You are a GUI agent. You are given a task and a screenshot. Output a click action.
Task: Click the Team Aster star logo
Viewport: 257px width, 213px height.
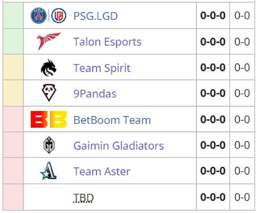point(48,171)
